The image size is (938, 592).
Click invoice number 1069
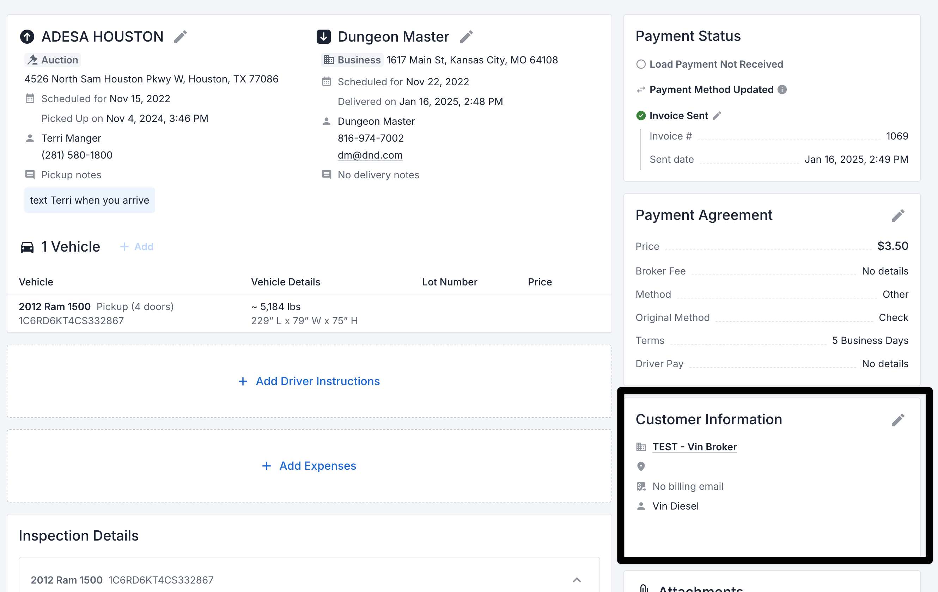click(x=897, y=136)
